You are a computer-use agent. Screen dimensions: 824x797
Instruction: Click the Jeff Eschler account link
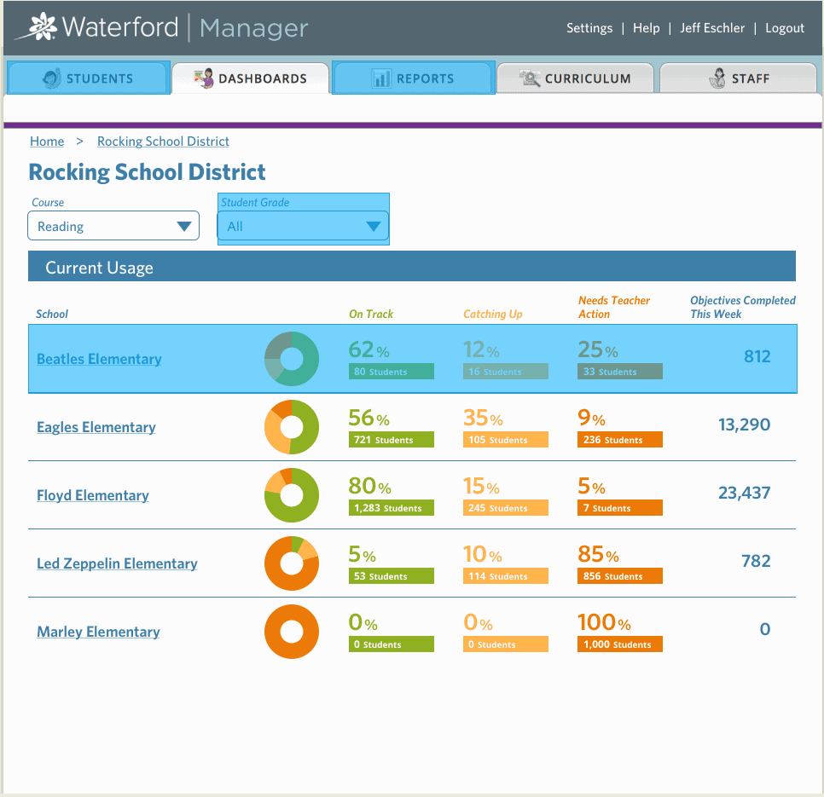point(712,28)
